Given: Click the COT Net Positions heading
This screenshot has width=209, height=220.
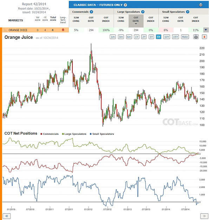Looking at the screenshot, I should point(21,133).
